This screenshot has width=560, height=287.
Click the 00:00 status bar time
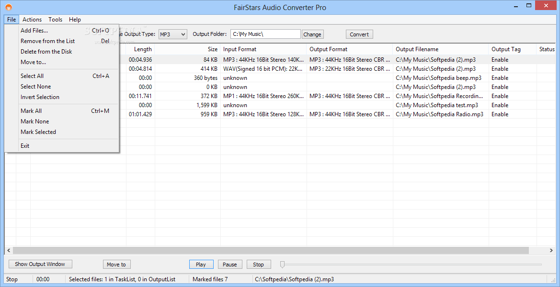(43, 279)
